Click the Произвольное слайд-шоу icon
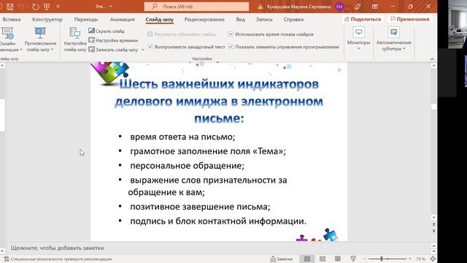 coord(40,34)
